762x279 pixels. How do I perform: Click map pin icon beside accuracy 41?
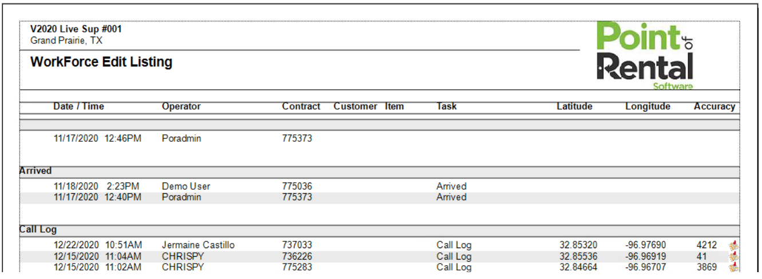pos(733,257)
